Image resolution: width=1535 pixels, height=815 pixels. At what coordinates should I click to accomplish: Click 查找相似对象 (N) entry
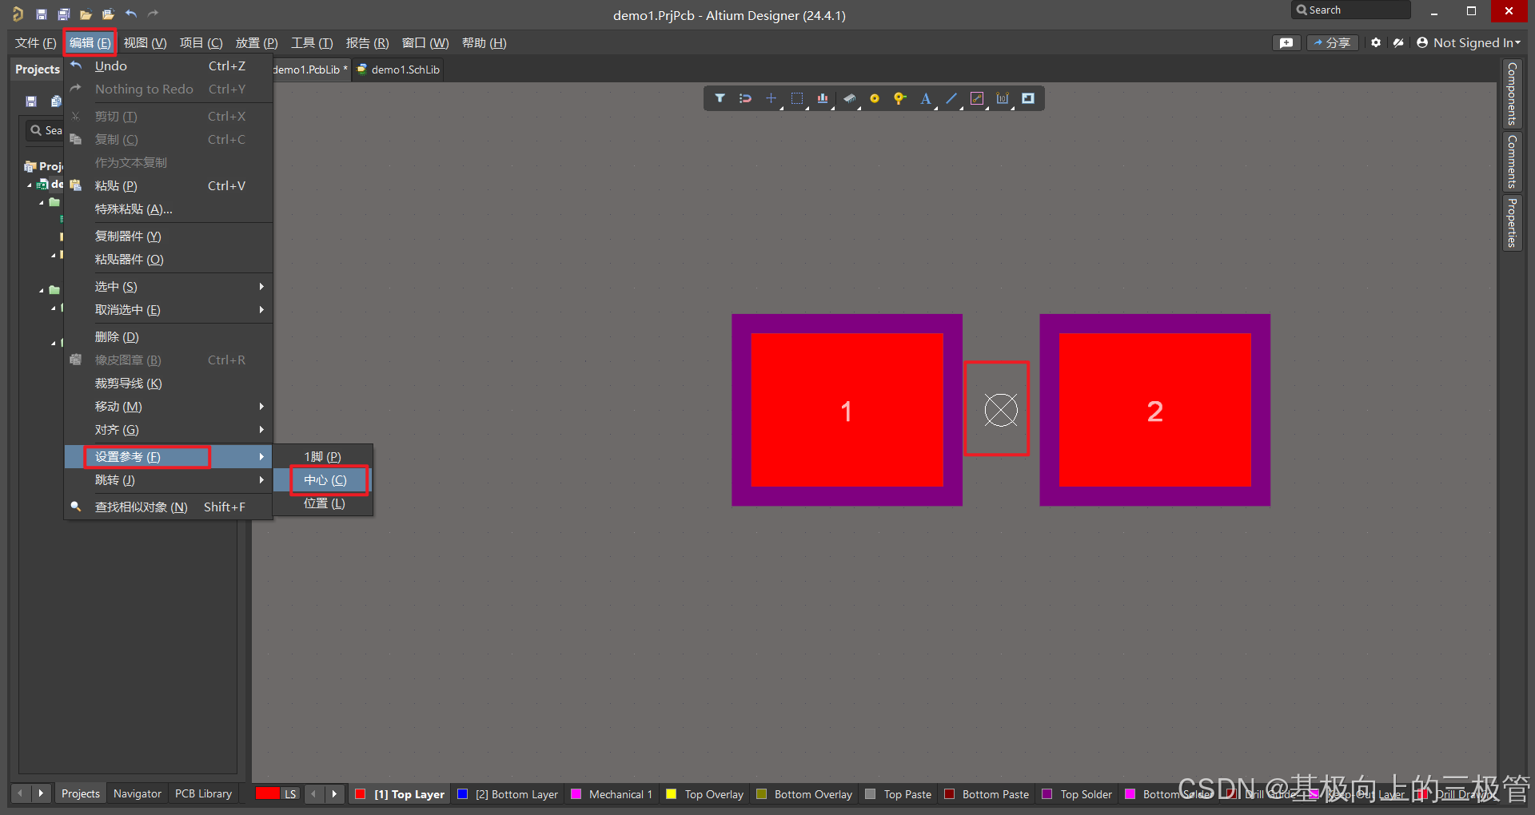(x=169, y=507)
